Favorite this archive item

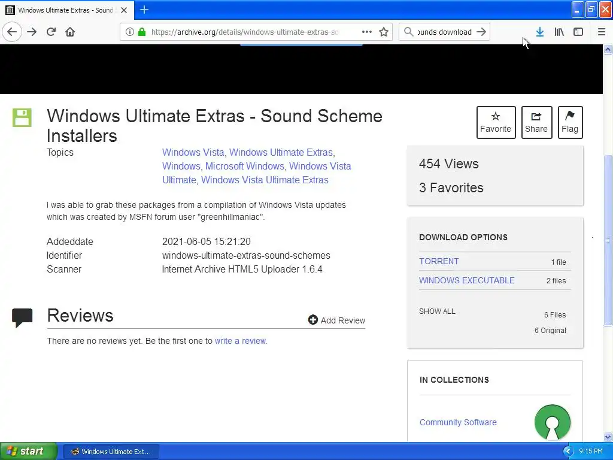(x=496, y=122)
